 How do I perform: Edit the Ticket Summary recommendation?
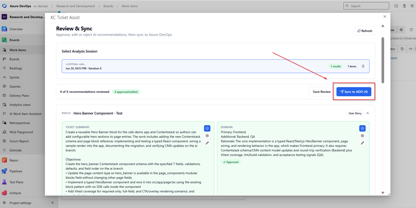[x=207, y=143]
